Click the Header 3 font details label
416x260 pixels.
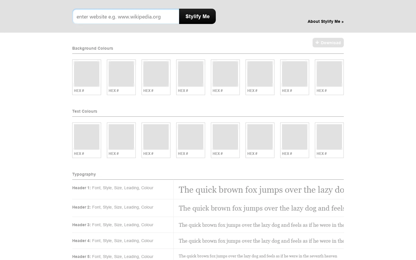point(113,225)
